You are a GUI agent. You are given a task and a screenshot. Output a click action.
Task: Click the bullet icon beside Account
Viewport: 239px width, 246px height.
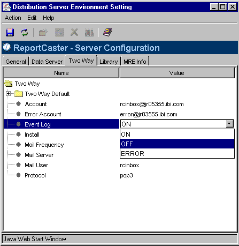pos(19,104)
